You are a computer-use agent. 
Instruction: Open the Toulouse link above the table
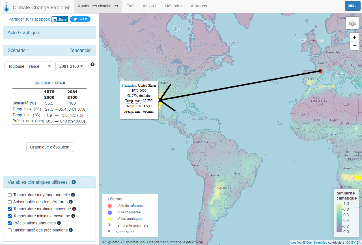pyautogui.click(x=42, y=82)
